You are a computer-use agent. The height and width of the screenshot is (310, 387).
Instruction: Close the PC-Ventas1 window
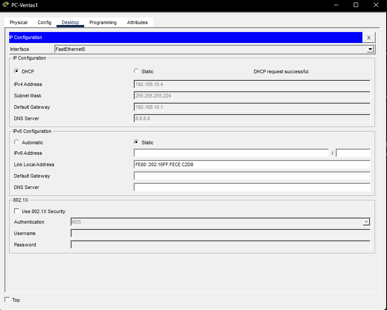(376, 5)
